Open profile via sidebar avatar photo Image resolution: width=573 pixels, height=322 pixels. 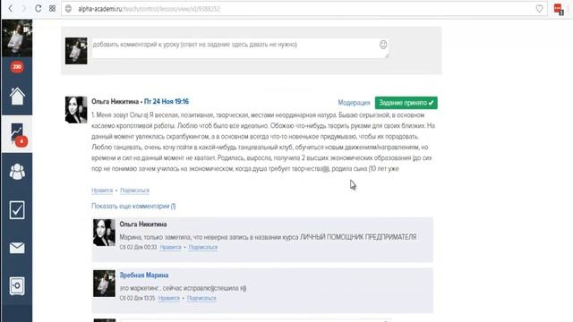(x=17, y=38)
